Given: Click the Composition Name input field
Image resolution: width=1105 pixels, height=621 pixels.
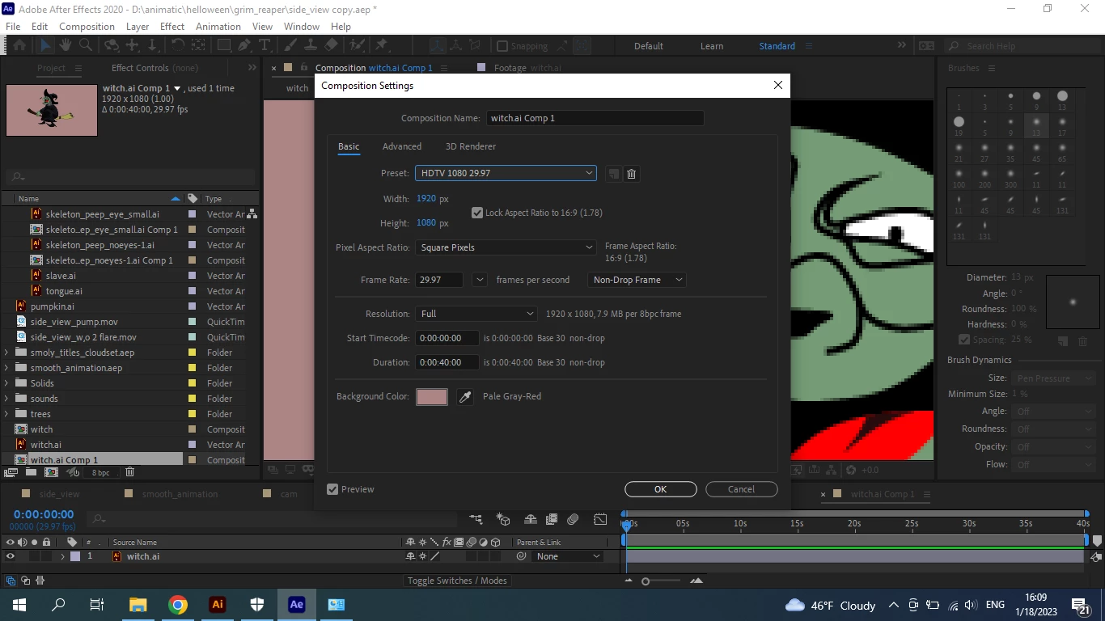Looking at the screenshot, I should coord(595,118).
